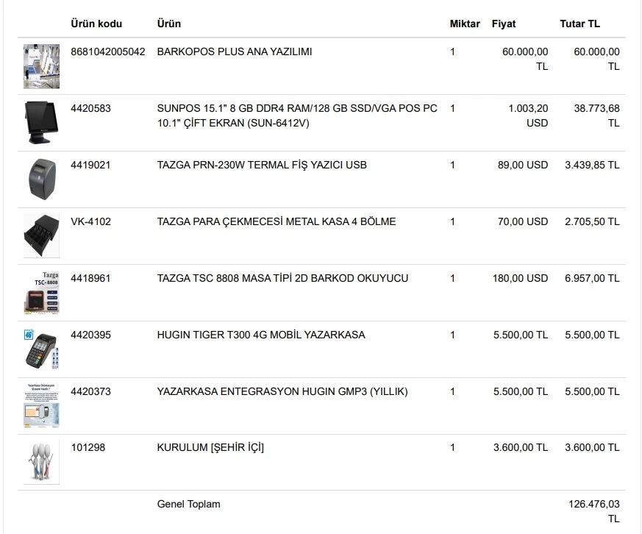Click the Ürün column header
642x534 pixels.
point(169,24)
